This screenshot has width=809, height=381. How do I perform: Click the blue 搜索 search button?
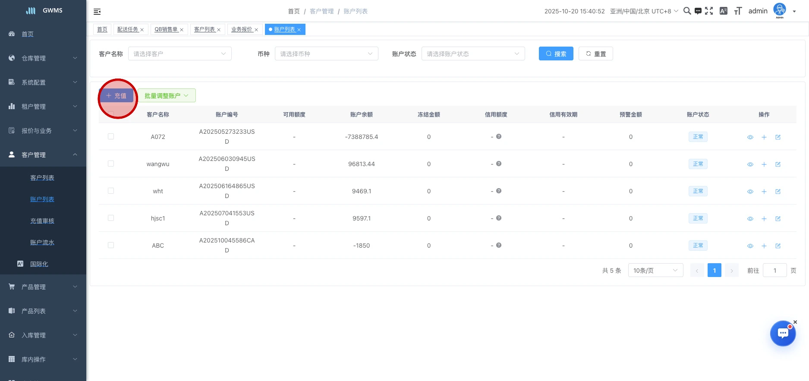pyautogui.click(x=556, y=54)
